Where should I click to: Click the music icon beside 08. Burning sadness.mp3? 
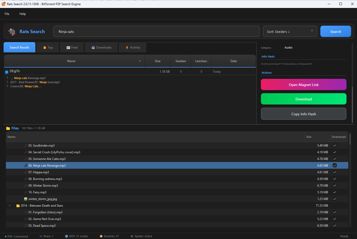click(x=26, y=179)
